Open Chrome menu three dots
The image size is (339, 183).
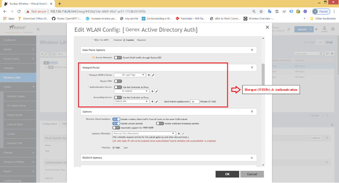(x=334, y=12)
